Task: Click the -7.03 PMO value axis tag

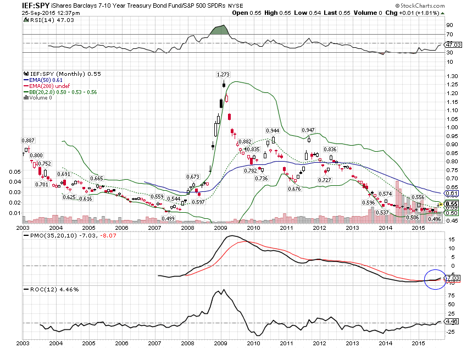Action: pos(452,278)
